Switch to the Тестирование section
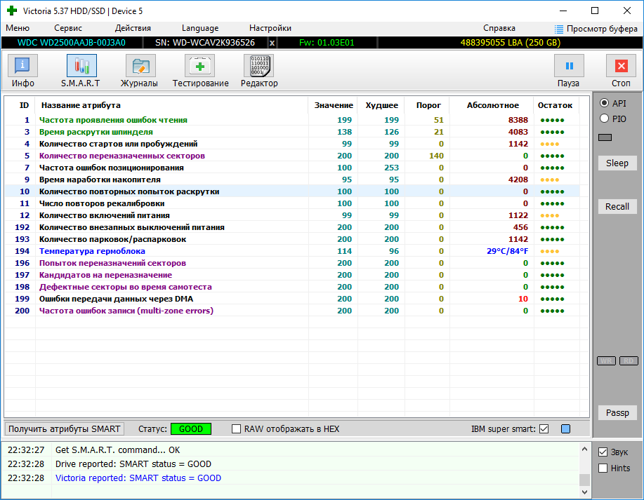This screenshot has height=500, width=644. (x=200, y=67)
